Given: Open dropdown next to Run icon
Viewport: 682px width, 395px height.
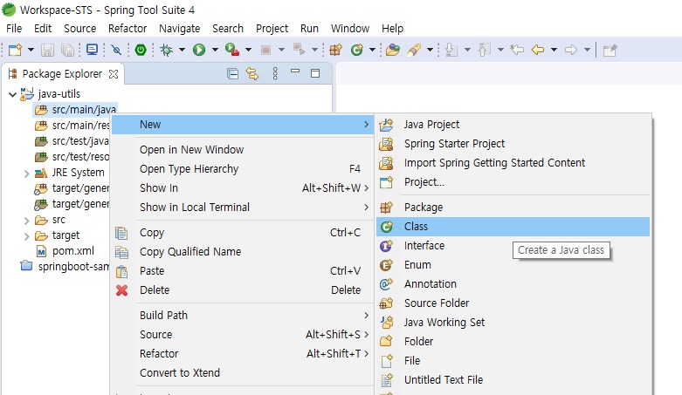Looking at the screenshot, I should coord(215,50).
